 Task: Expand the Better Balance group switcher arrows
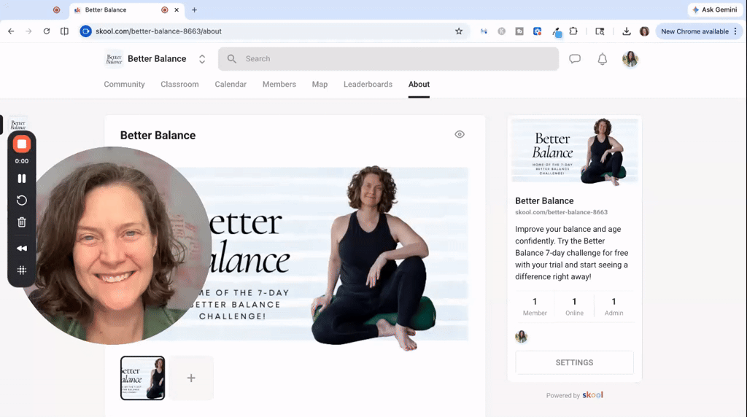pos(202,59)
